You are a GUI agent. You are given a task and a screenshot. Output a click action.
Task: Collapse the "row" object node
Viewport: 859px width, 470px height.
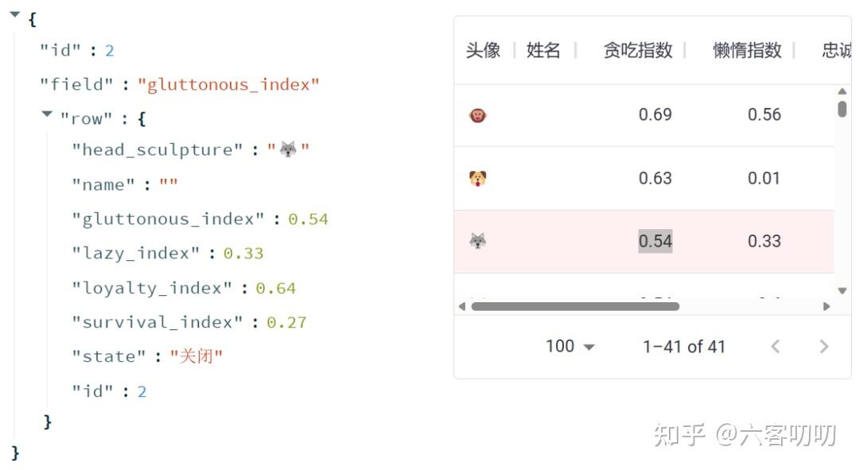pos(48,115)
